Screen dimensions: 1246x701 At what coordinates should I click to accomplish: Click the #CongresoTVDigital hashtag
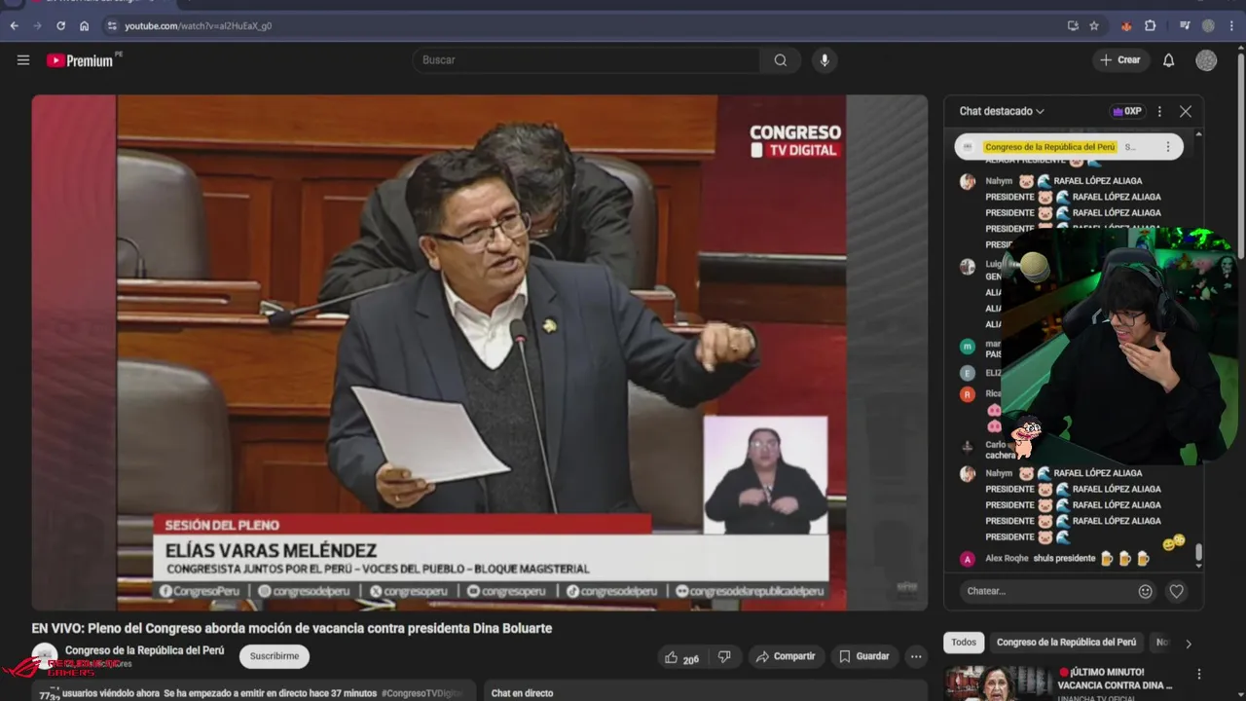[x=421, y=693]
